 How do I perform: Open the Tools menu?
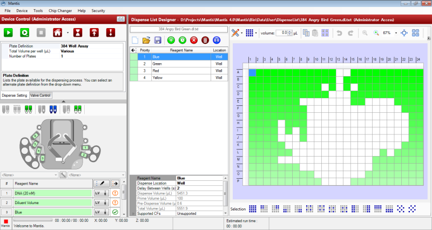[x=38, y=11]
